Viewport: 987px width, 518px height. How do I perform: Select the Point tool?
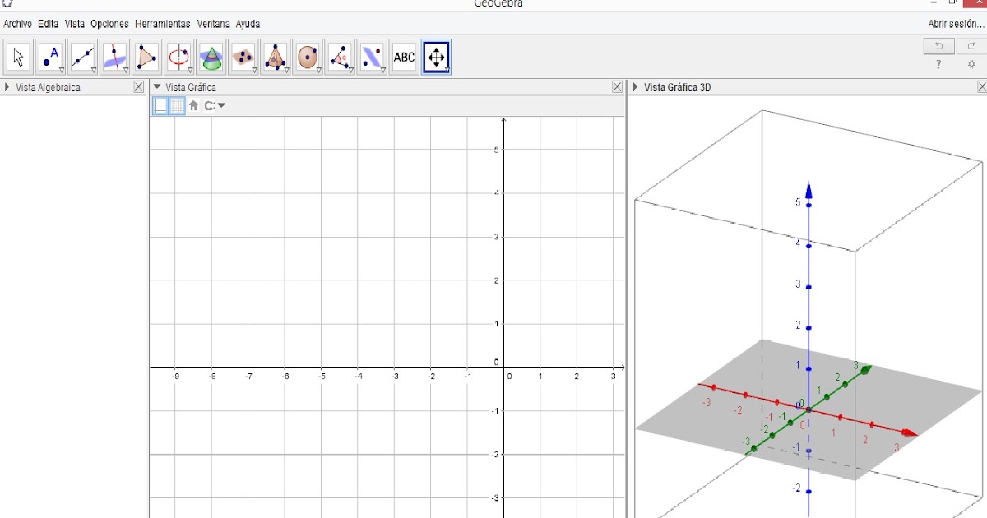tap(49, 56)
